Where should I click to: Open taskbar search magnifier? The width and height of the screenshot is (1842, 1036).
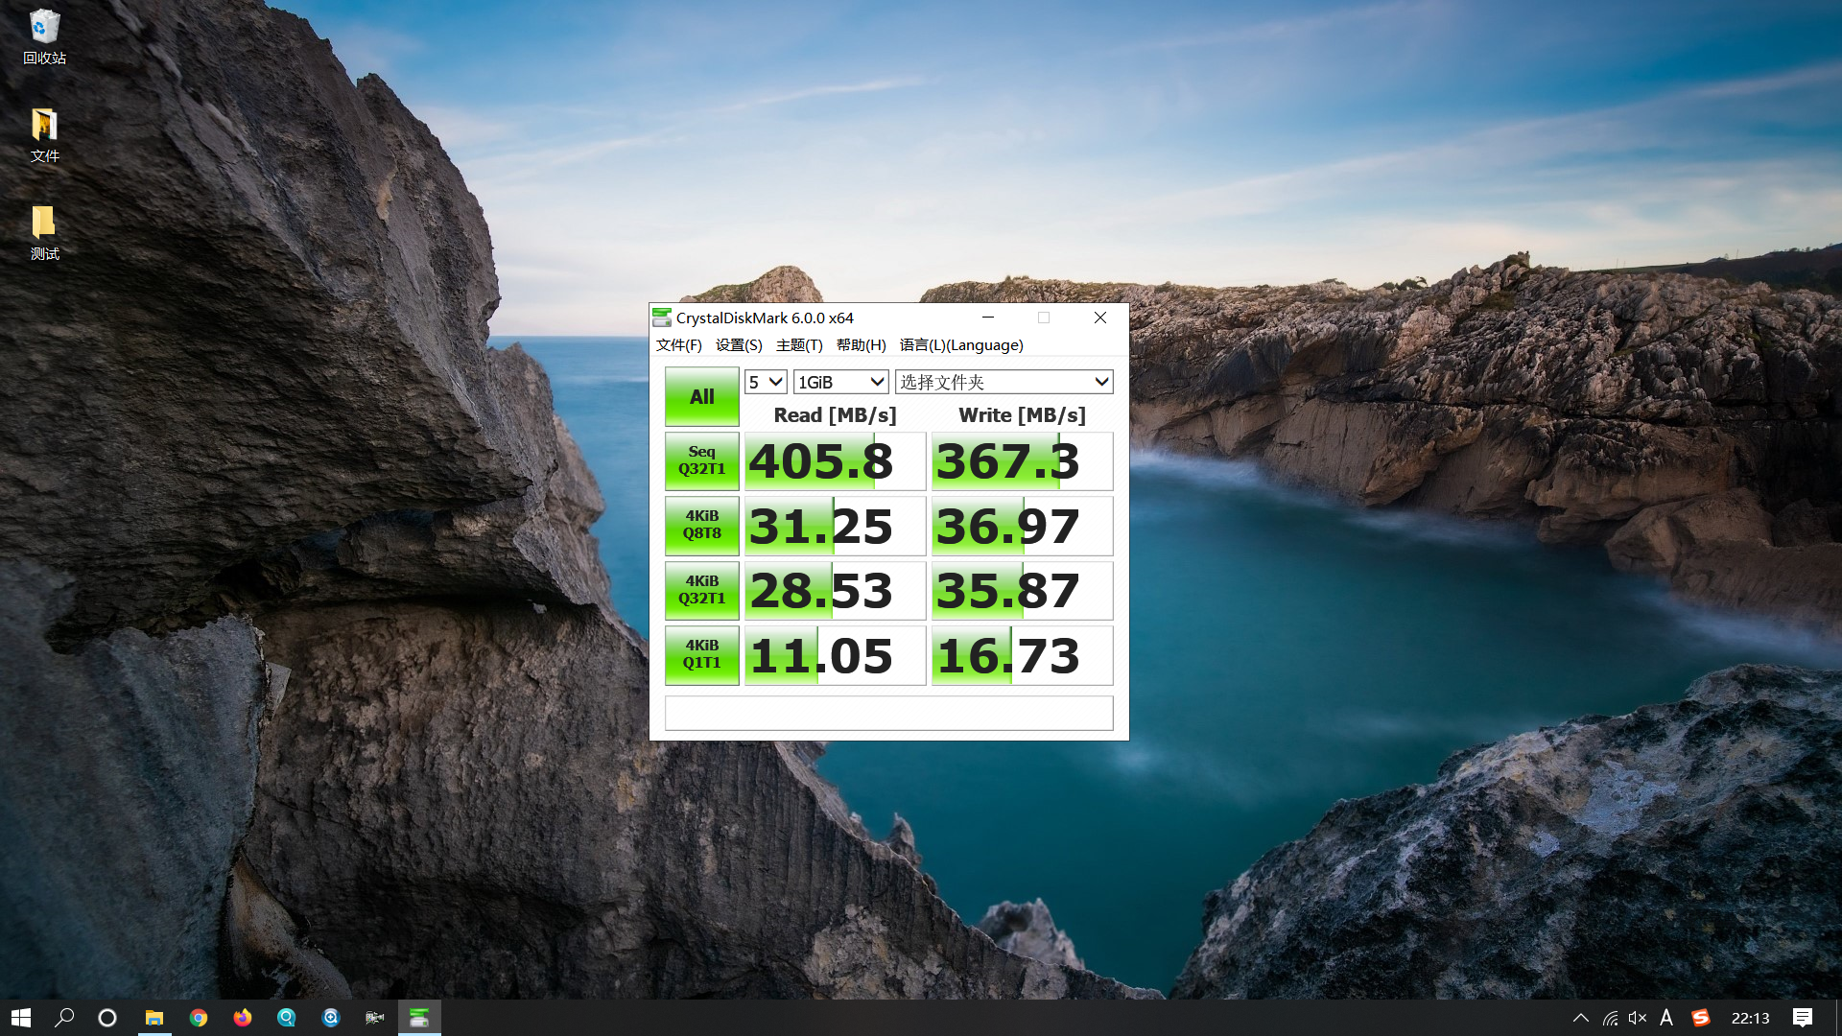pos(64,1018)
